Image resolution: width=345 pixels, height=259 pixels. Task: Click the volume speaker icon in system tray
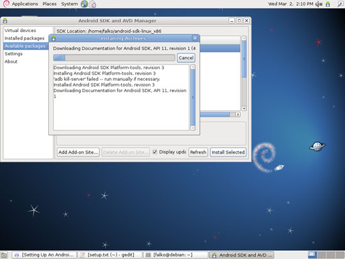(319, 4)
